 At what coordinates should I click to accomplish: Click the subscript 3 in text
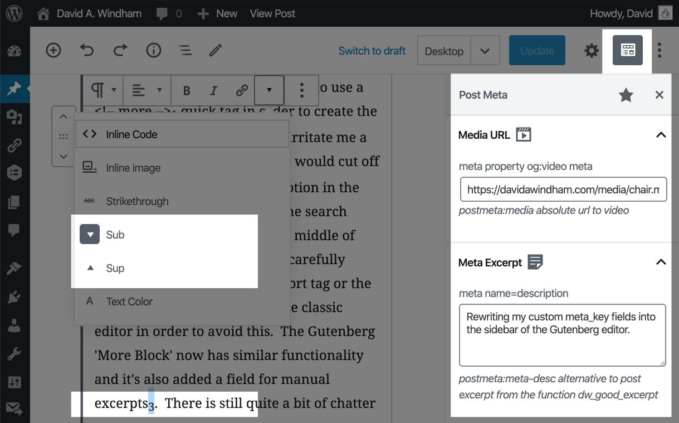pyautogui.click(x=151, y=406)
